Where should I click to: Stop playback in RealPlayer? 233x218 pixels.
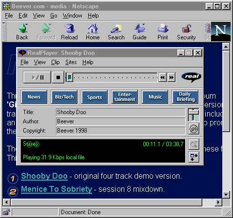[x=58, y=77]
